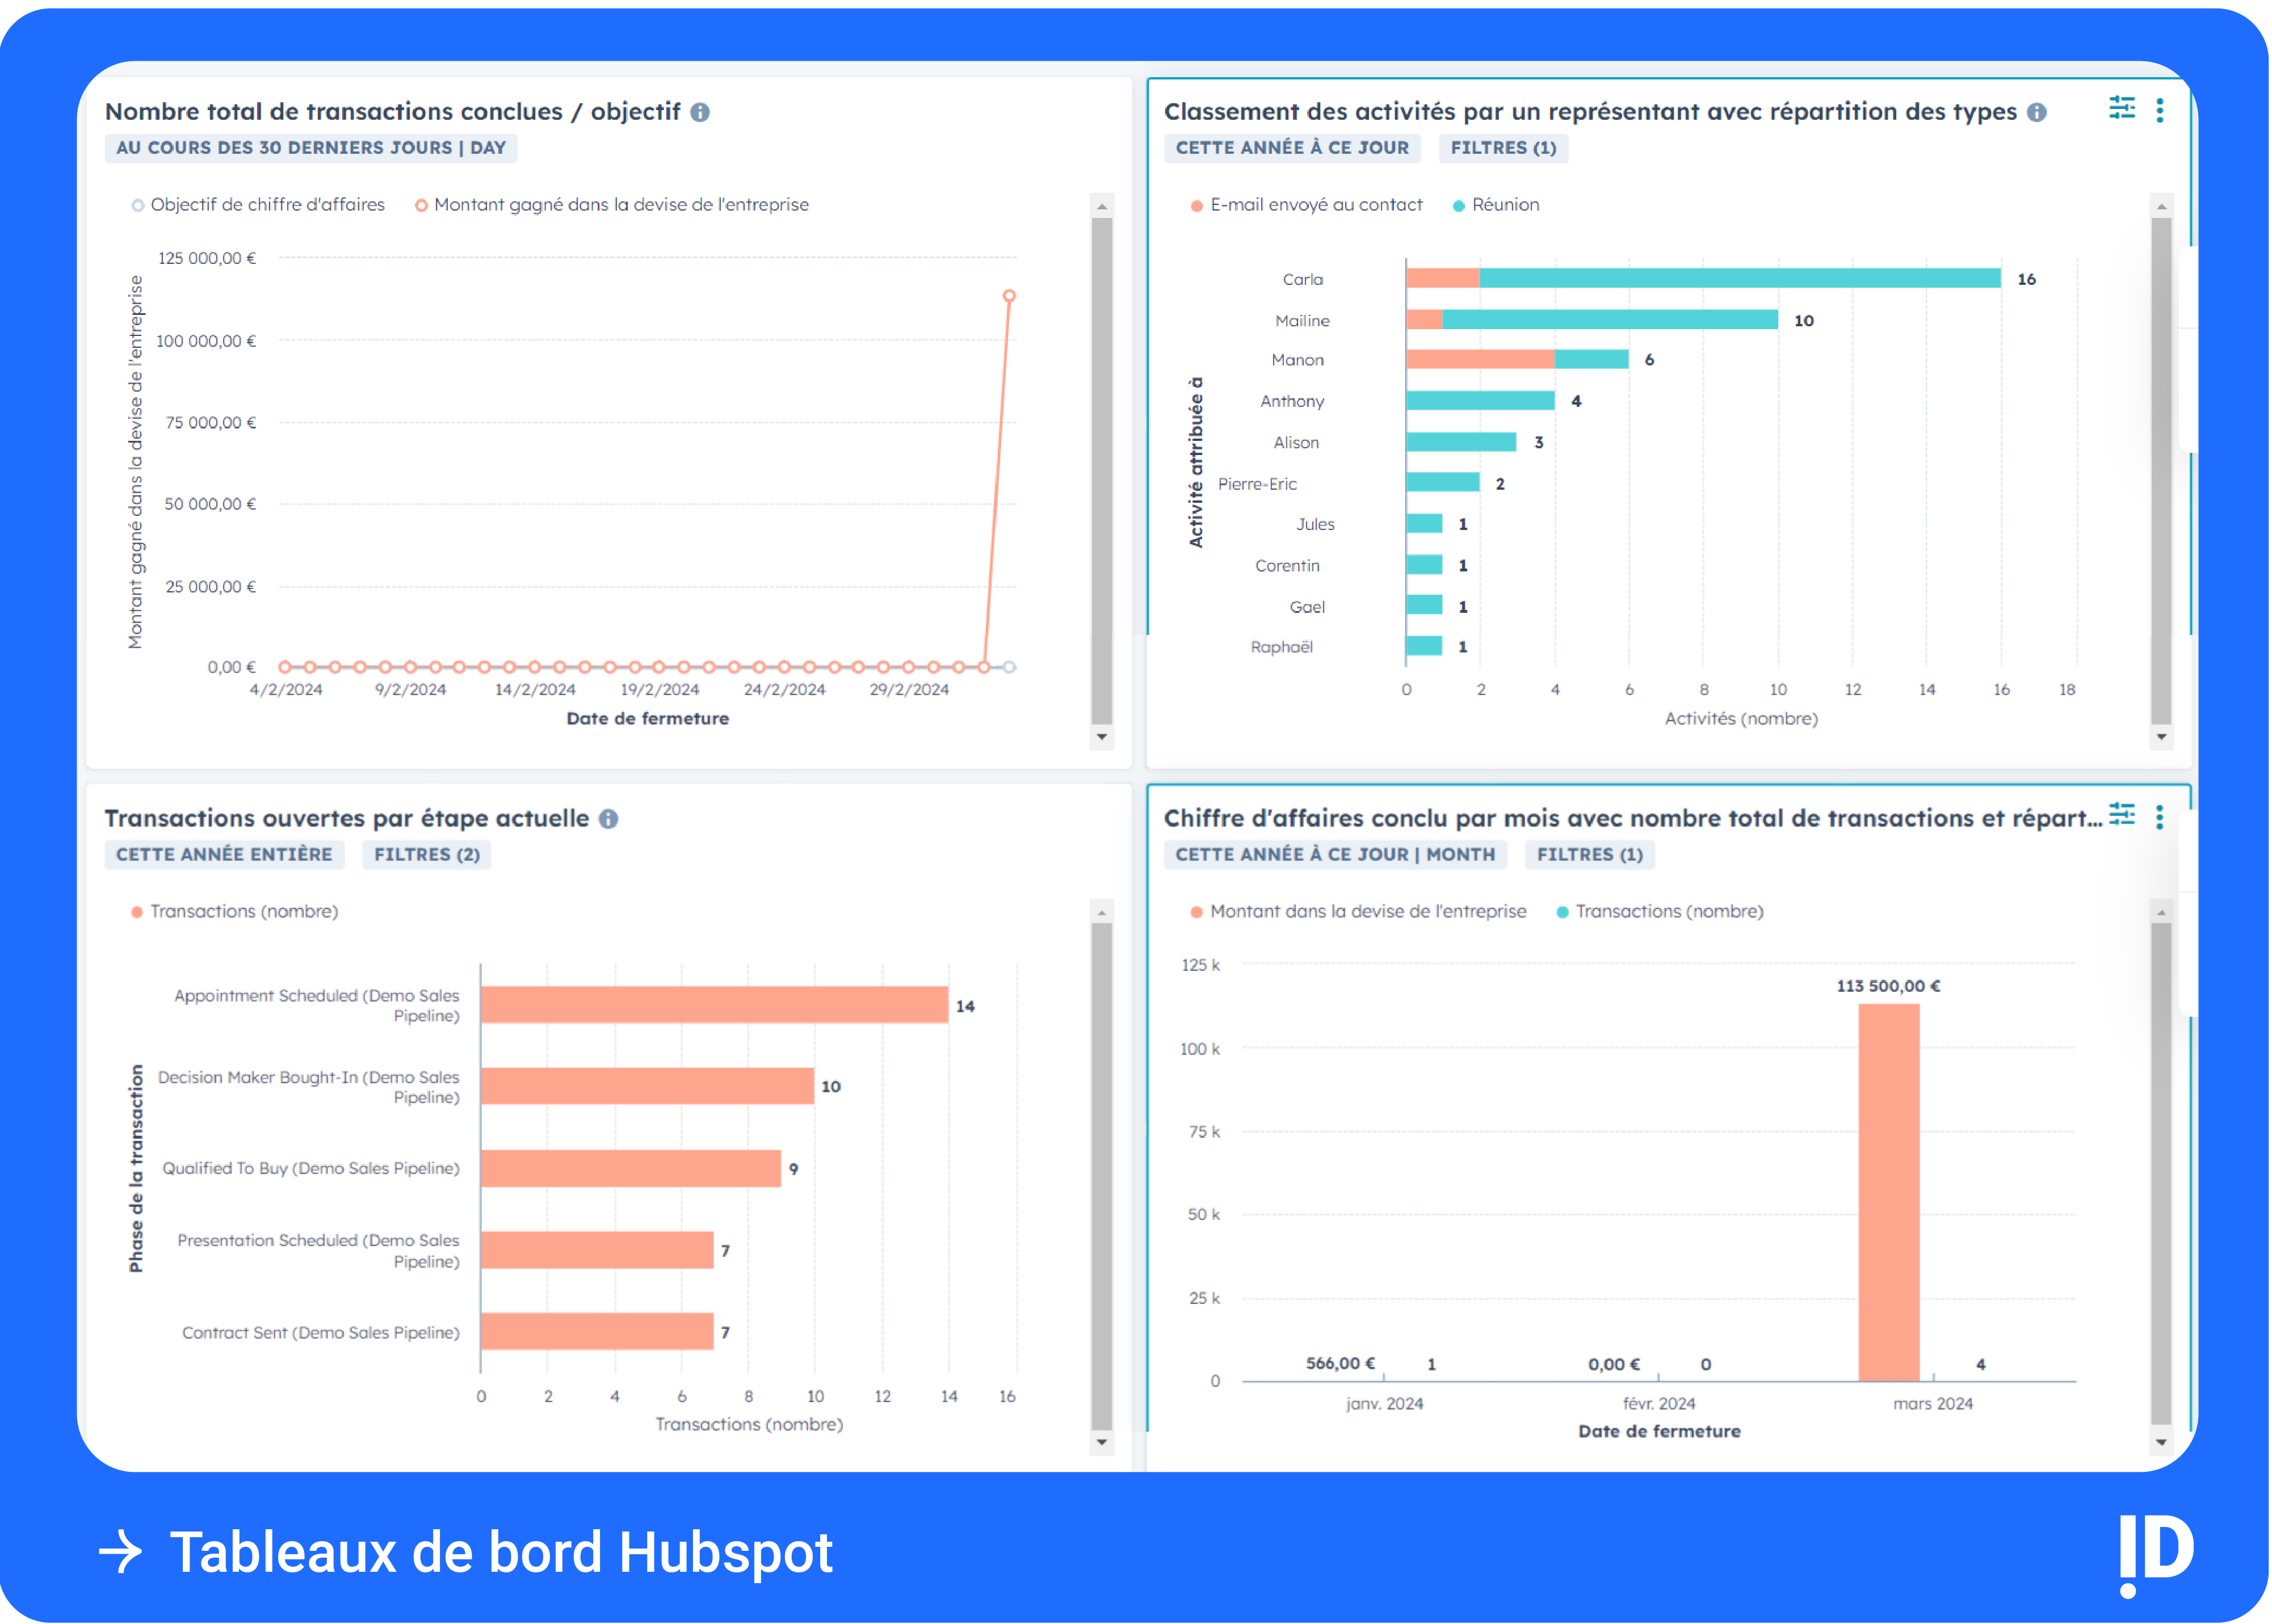Toggle E-mail envoyé au contact legend series
This screenshot has height=1624, width=2272.
click(x=1306, y=205)
